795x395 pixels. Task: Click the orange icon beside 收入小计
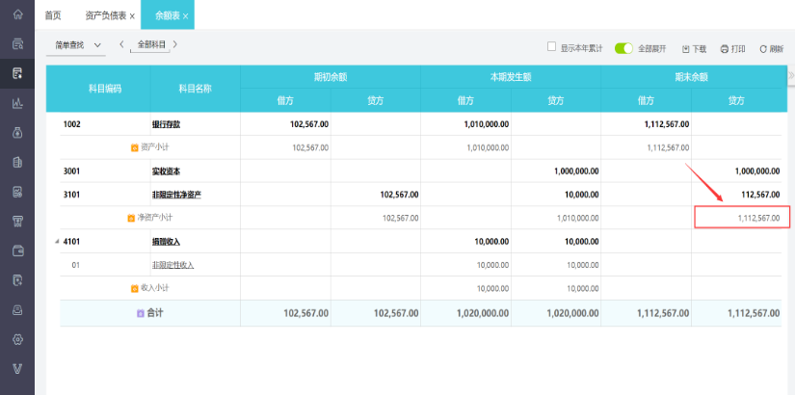coord(134,288)
